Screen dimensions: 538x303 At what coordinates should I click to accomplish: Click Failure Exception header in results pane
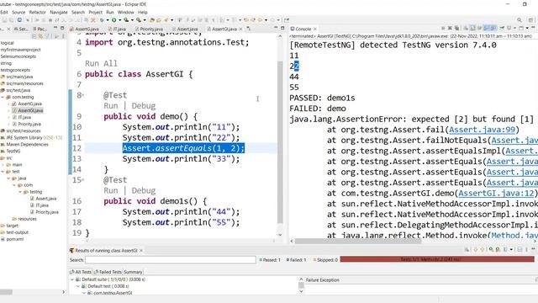pyautogui.click(x=323, y=280)
